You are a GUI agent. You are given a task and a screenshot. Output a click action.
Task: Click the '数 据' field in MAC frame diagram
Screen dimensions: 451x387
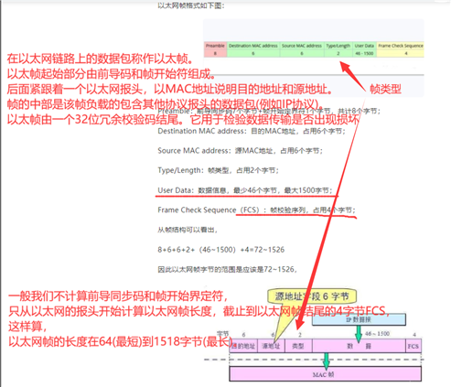pyautogui.click(x=359, y=346)
